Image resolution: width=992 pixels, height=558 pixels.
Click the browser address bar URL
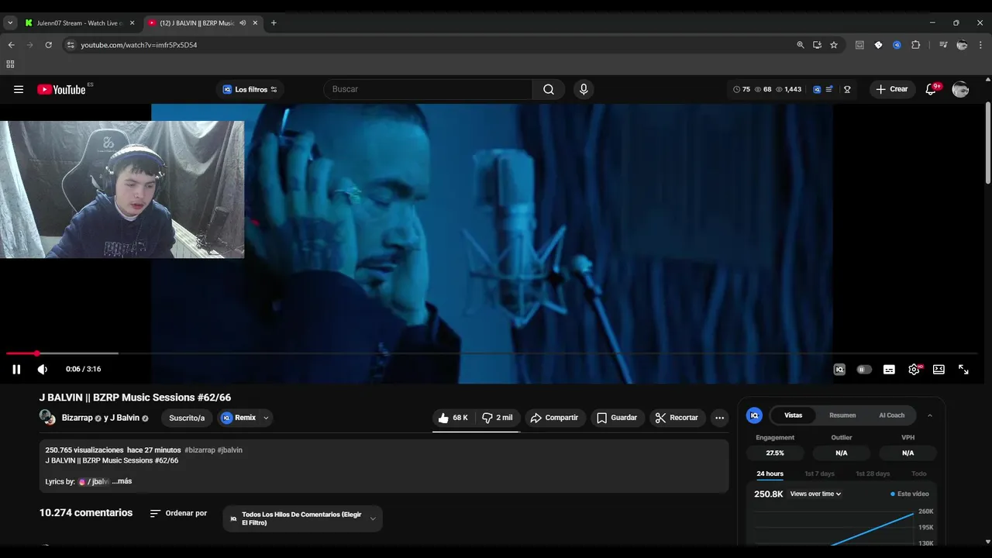(x=139, y=45)
